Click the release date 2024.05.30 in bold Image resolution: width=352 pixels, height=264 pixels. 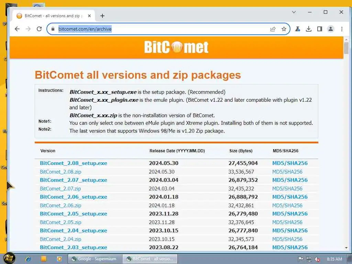tap(164, 163)
